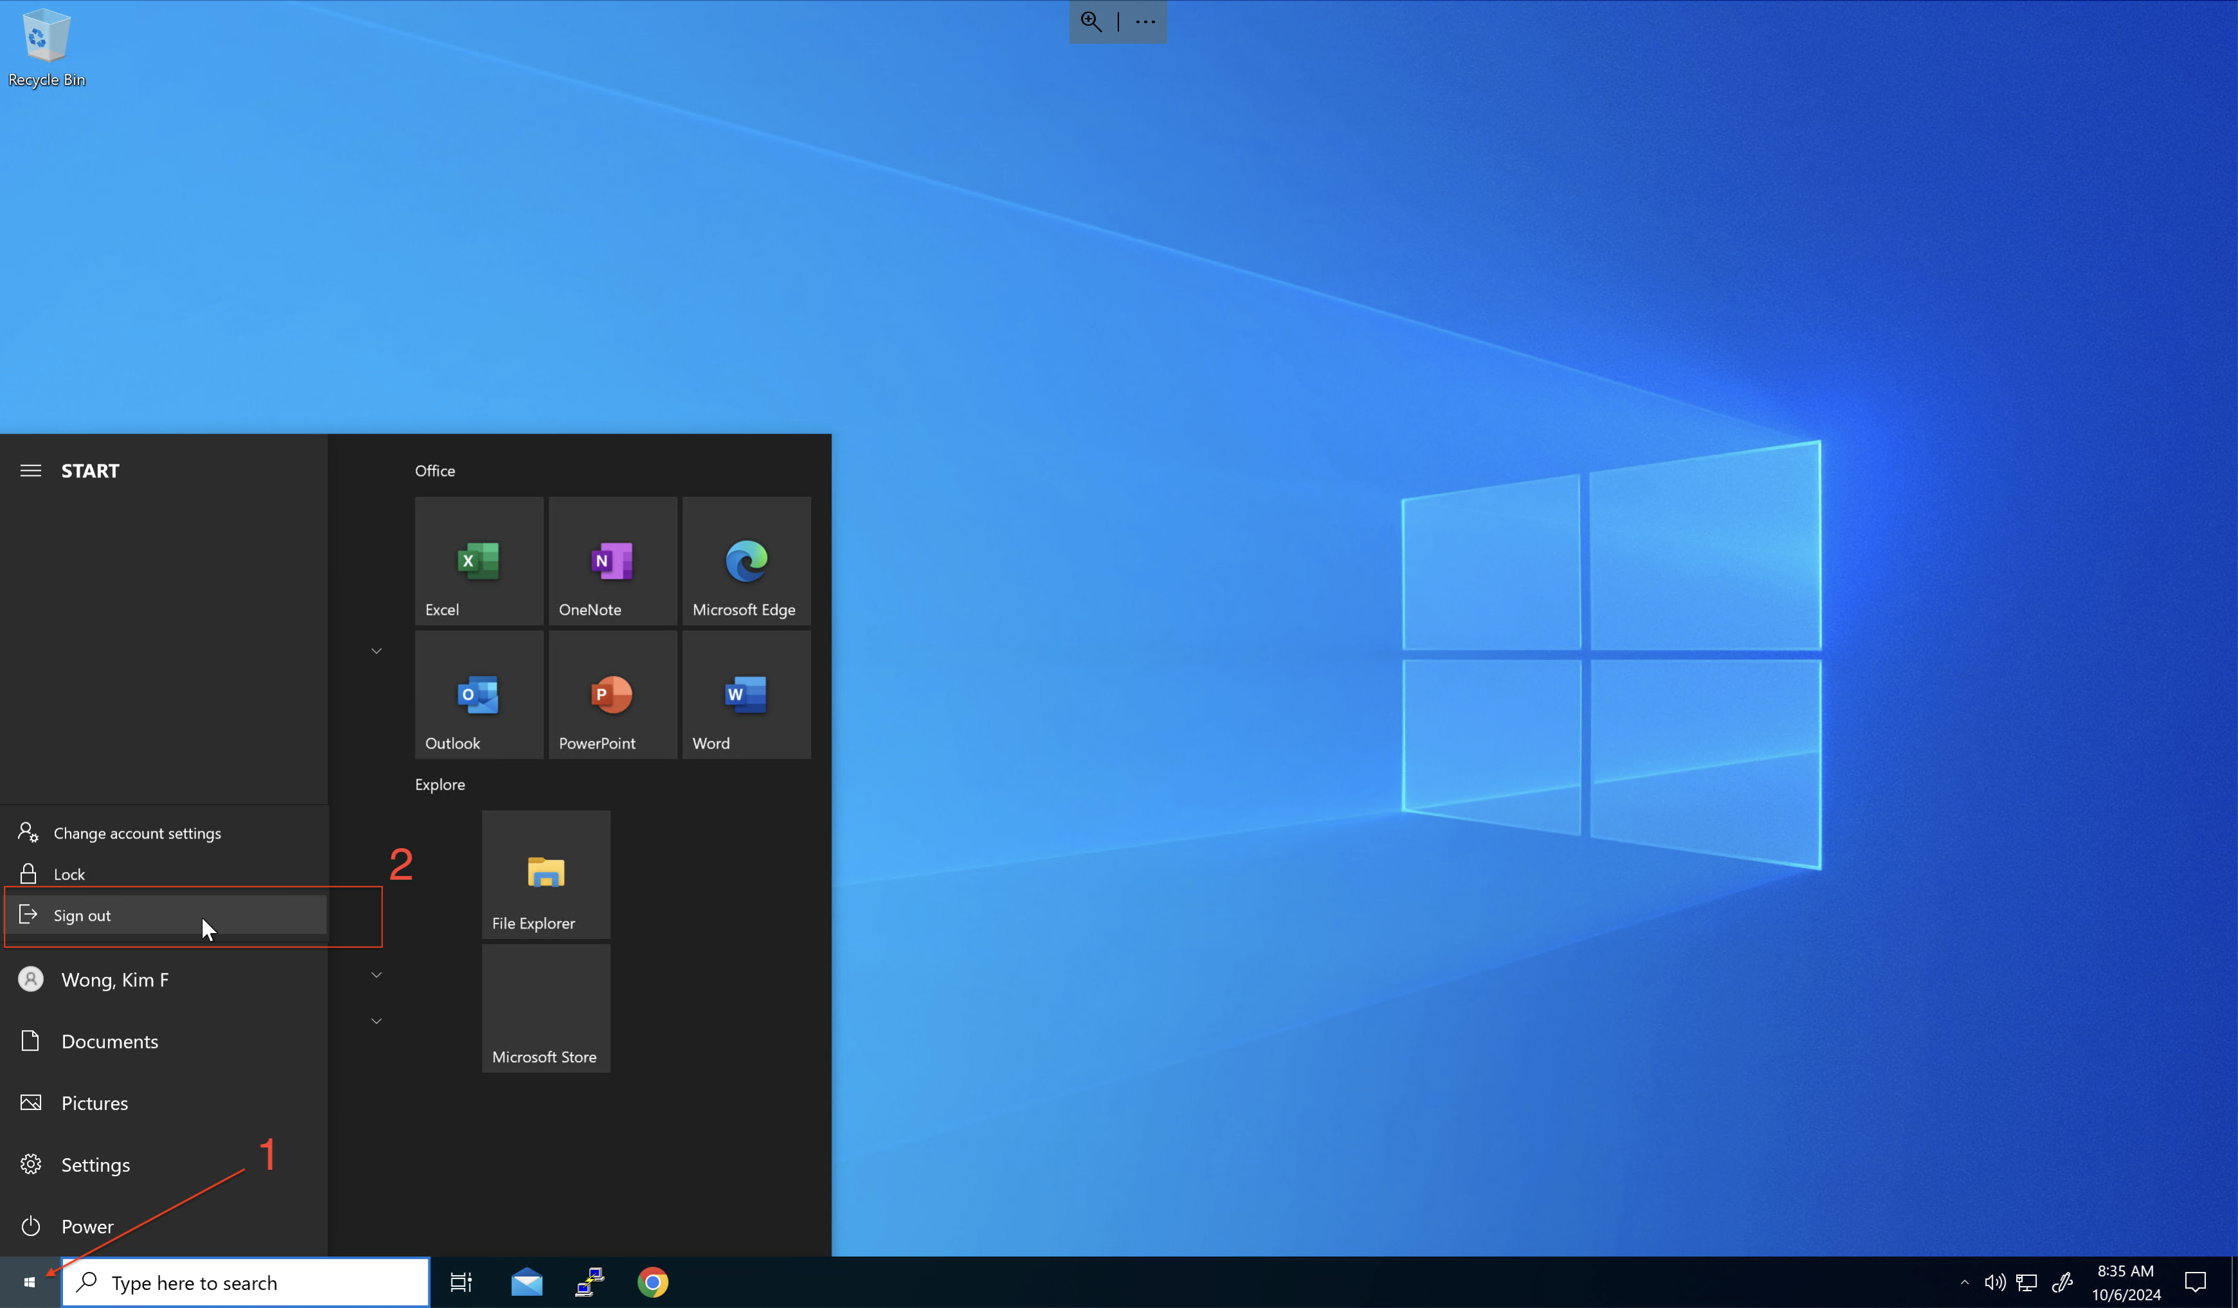Open the volume control in the tray
The image size is (2238, 1308).
click(x=1995, y=1282)
